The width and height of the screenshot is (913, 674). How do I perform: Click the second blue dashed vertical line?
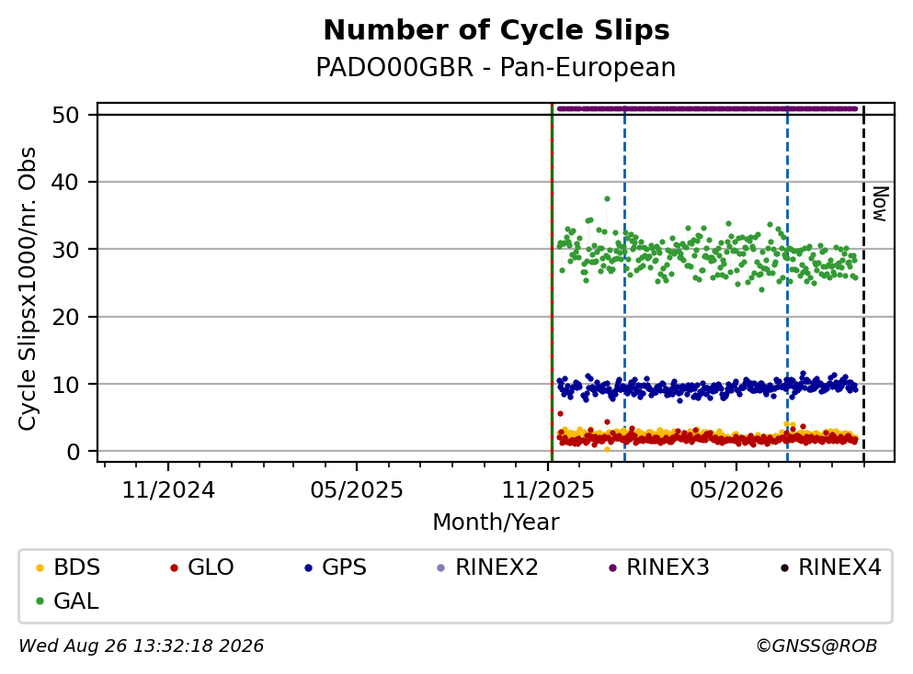pyautogui.click(x=787, y=282)
